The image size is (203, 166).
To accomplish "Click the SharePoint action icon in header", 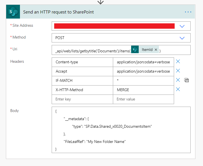I will click(13, 12).
